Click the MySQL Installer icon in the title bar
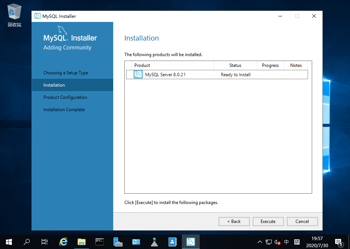This screenshot has height=249, width=350. (x=37, y=16)
